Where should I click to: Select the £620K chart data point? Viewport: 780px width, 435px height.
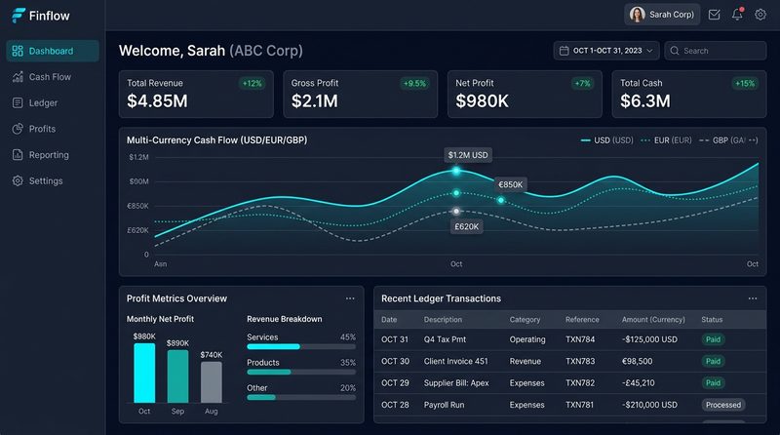point(456,211)
